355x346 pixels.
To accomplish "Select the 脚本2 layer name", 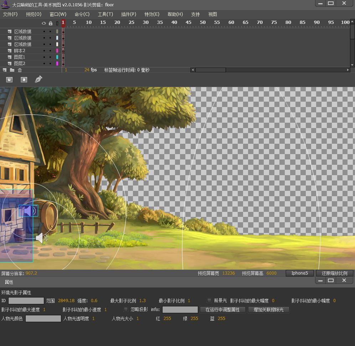I will [x=20, y=51].
